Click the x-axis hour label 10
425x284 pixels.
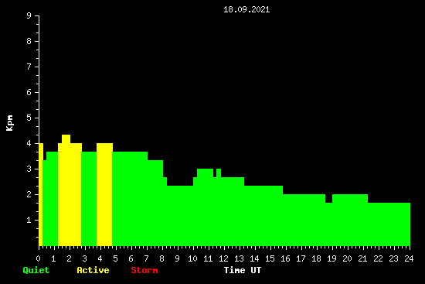tap(192, 258)
